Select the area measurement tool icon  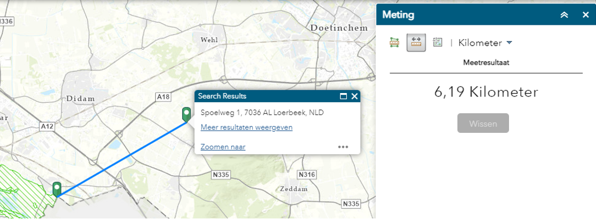(x=395, y=42)
